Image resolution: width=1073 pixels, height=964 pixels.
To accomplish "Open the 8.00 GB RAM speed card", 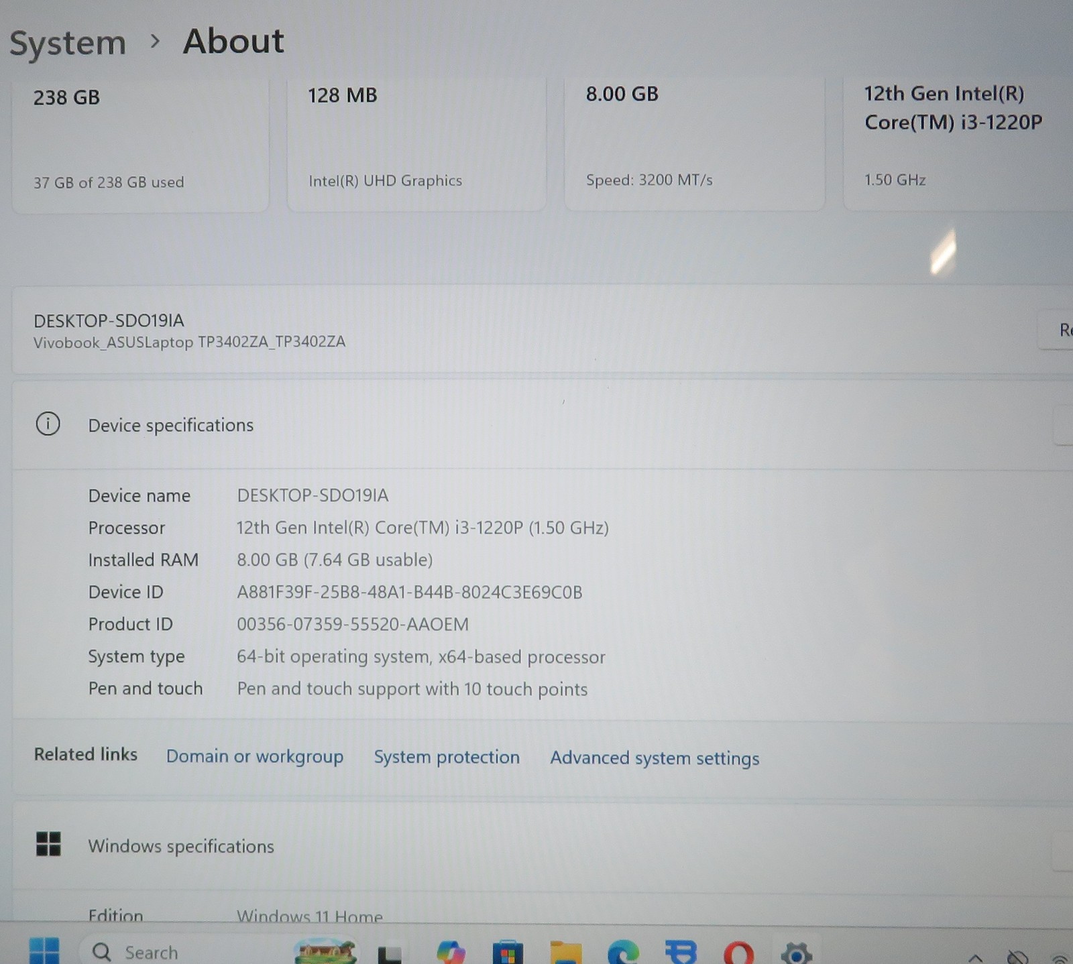I will (695, 143).
